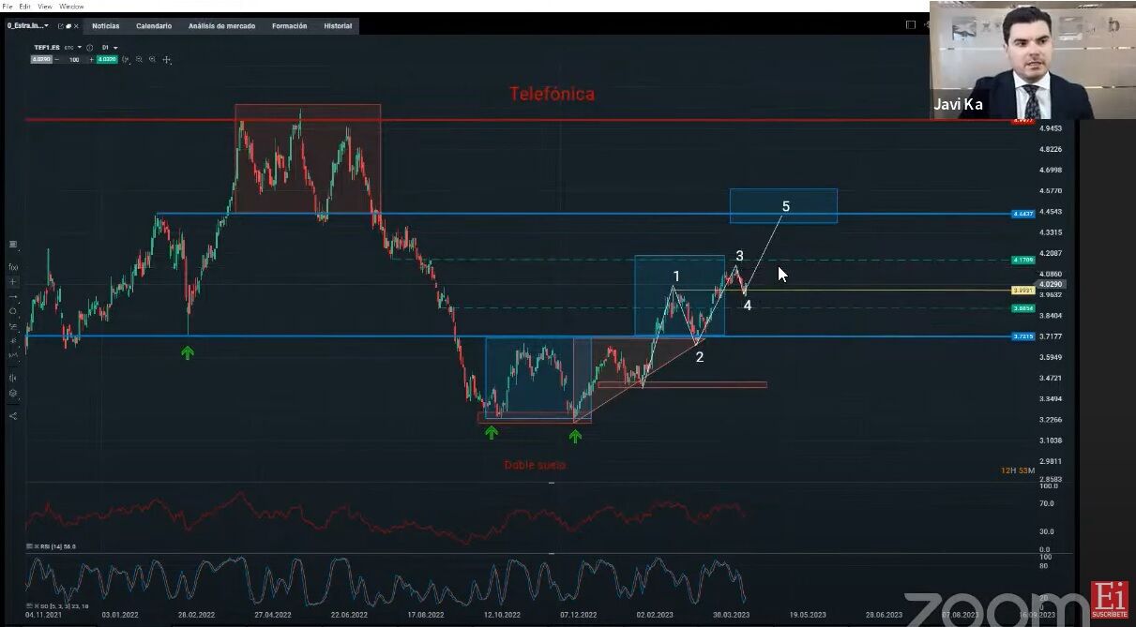Select the crosshair cursor tool in sidebar
The height and width of the screenshot is (627, 1136).
click(13, 281)
